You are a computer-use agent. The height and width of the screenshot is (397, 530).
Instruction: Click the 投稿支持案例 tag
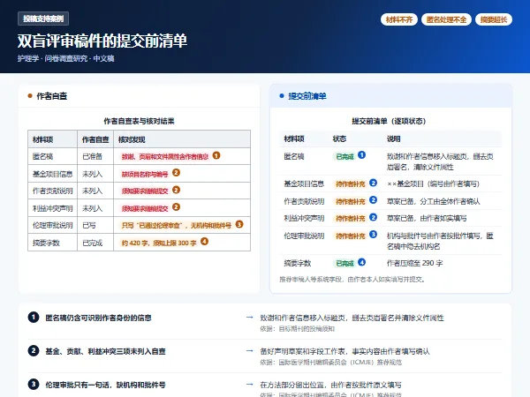pos(43,19)
